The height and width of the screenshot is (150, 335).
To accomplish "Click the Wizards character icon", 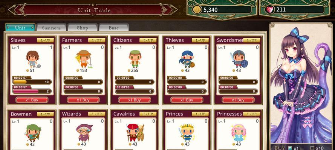I will (x=84, y=133).
